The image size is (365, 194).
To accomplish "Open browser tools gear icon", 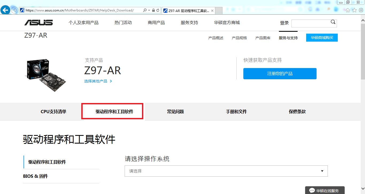I will click(x=361, y=10).
